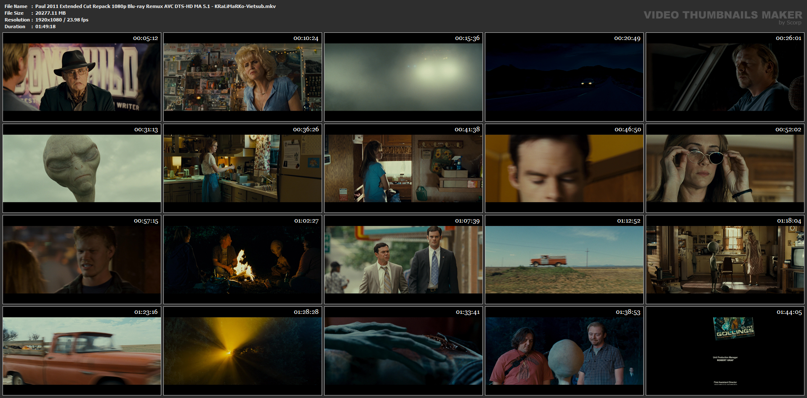Screen dimensions: 807x398
Task: Select the thumbnail at 00:05:12
Action: click(82, 77)
